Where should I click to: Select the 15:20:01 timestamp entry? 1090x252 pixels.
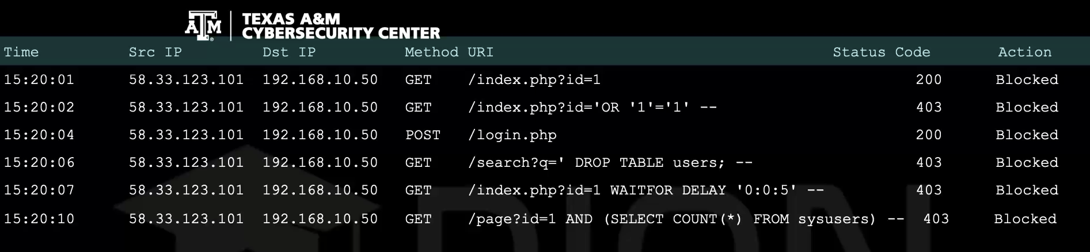pos(39,79)
